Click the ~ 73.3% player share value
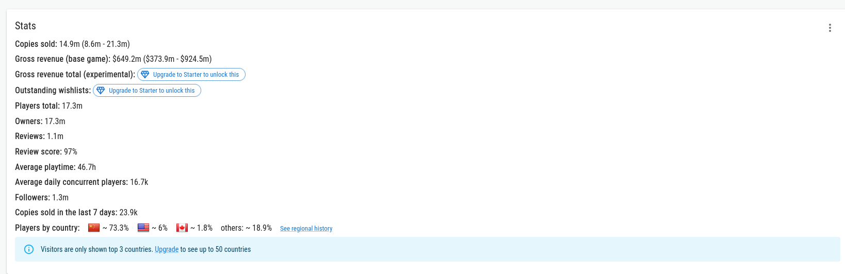Image resolution: width=845 pixels, height=274 pixels. (x=116, y=228)
